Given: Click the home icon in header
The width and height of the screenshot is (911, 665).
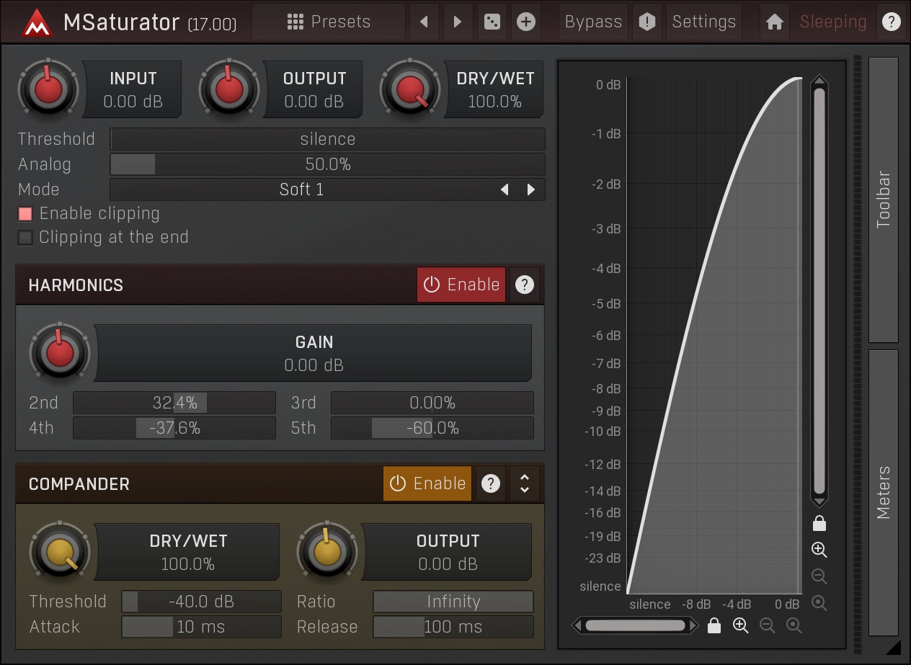Looking at the screenshot, I should (x=775, y=22).
